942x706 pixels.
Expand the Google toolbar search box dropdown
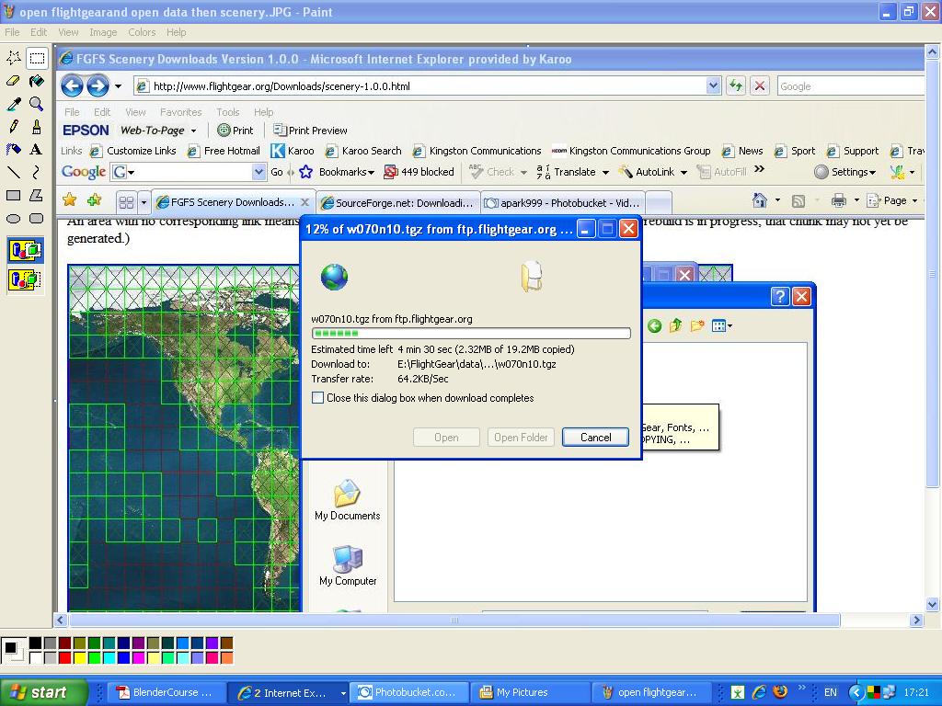coord(258,172)
